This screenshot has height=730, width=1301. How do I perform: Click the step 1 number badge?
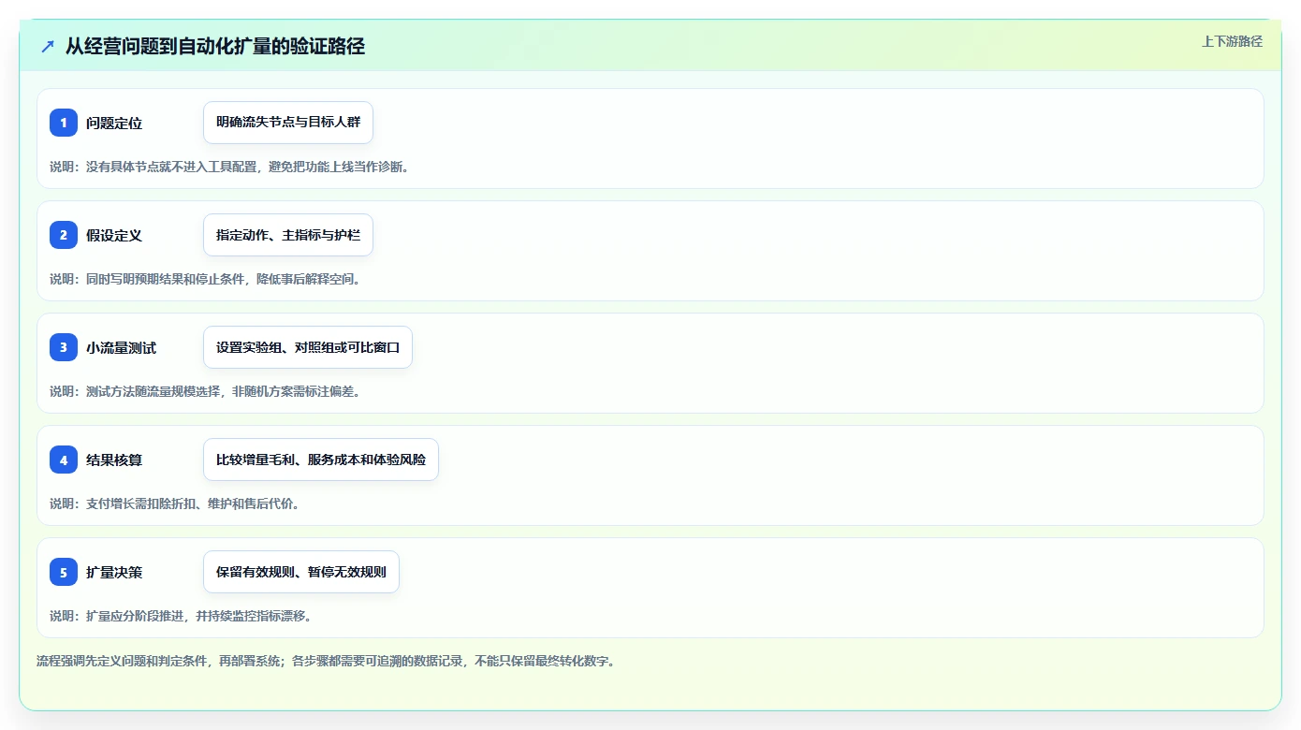point(64,123)
